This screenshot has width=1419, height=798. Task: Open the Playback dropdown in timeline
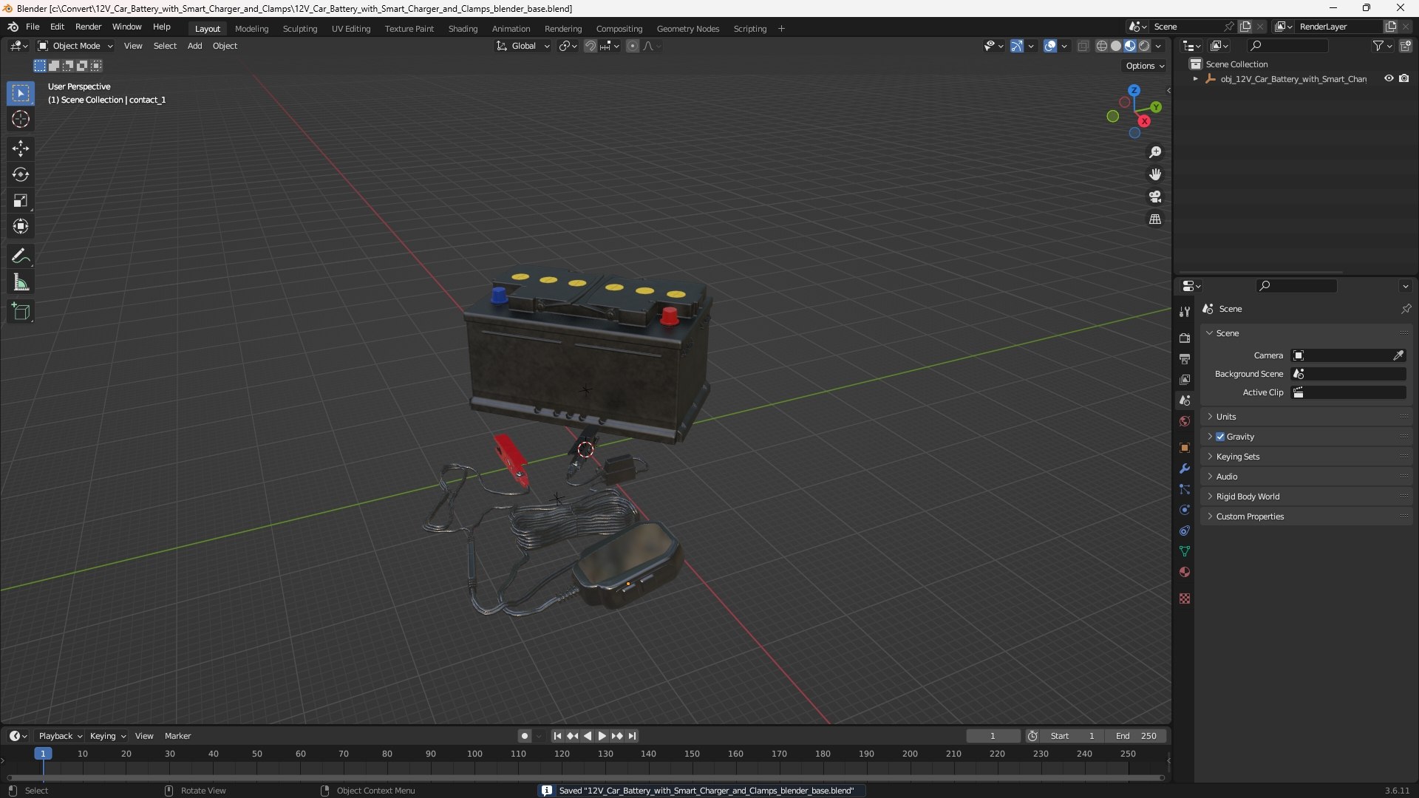(60, 736)
